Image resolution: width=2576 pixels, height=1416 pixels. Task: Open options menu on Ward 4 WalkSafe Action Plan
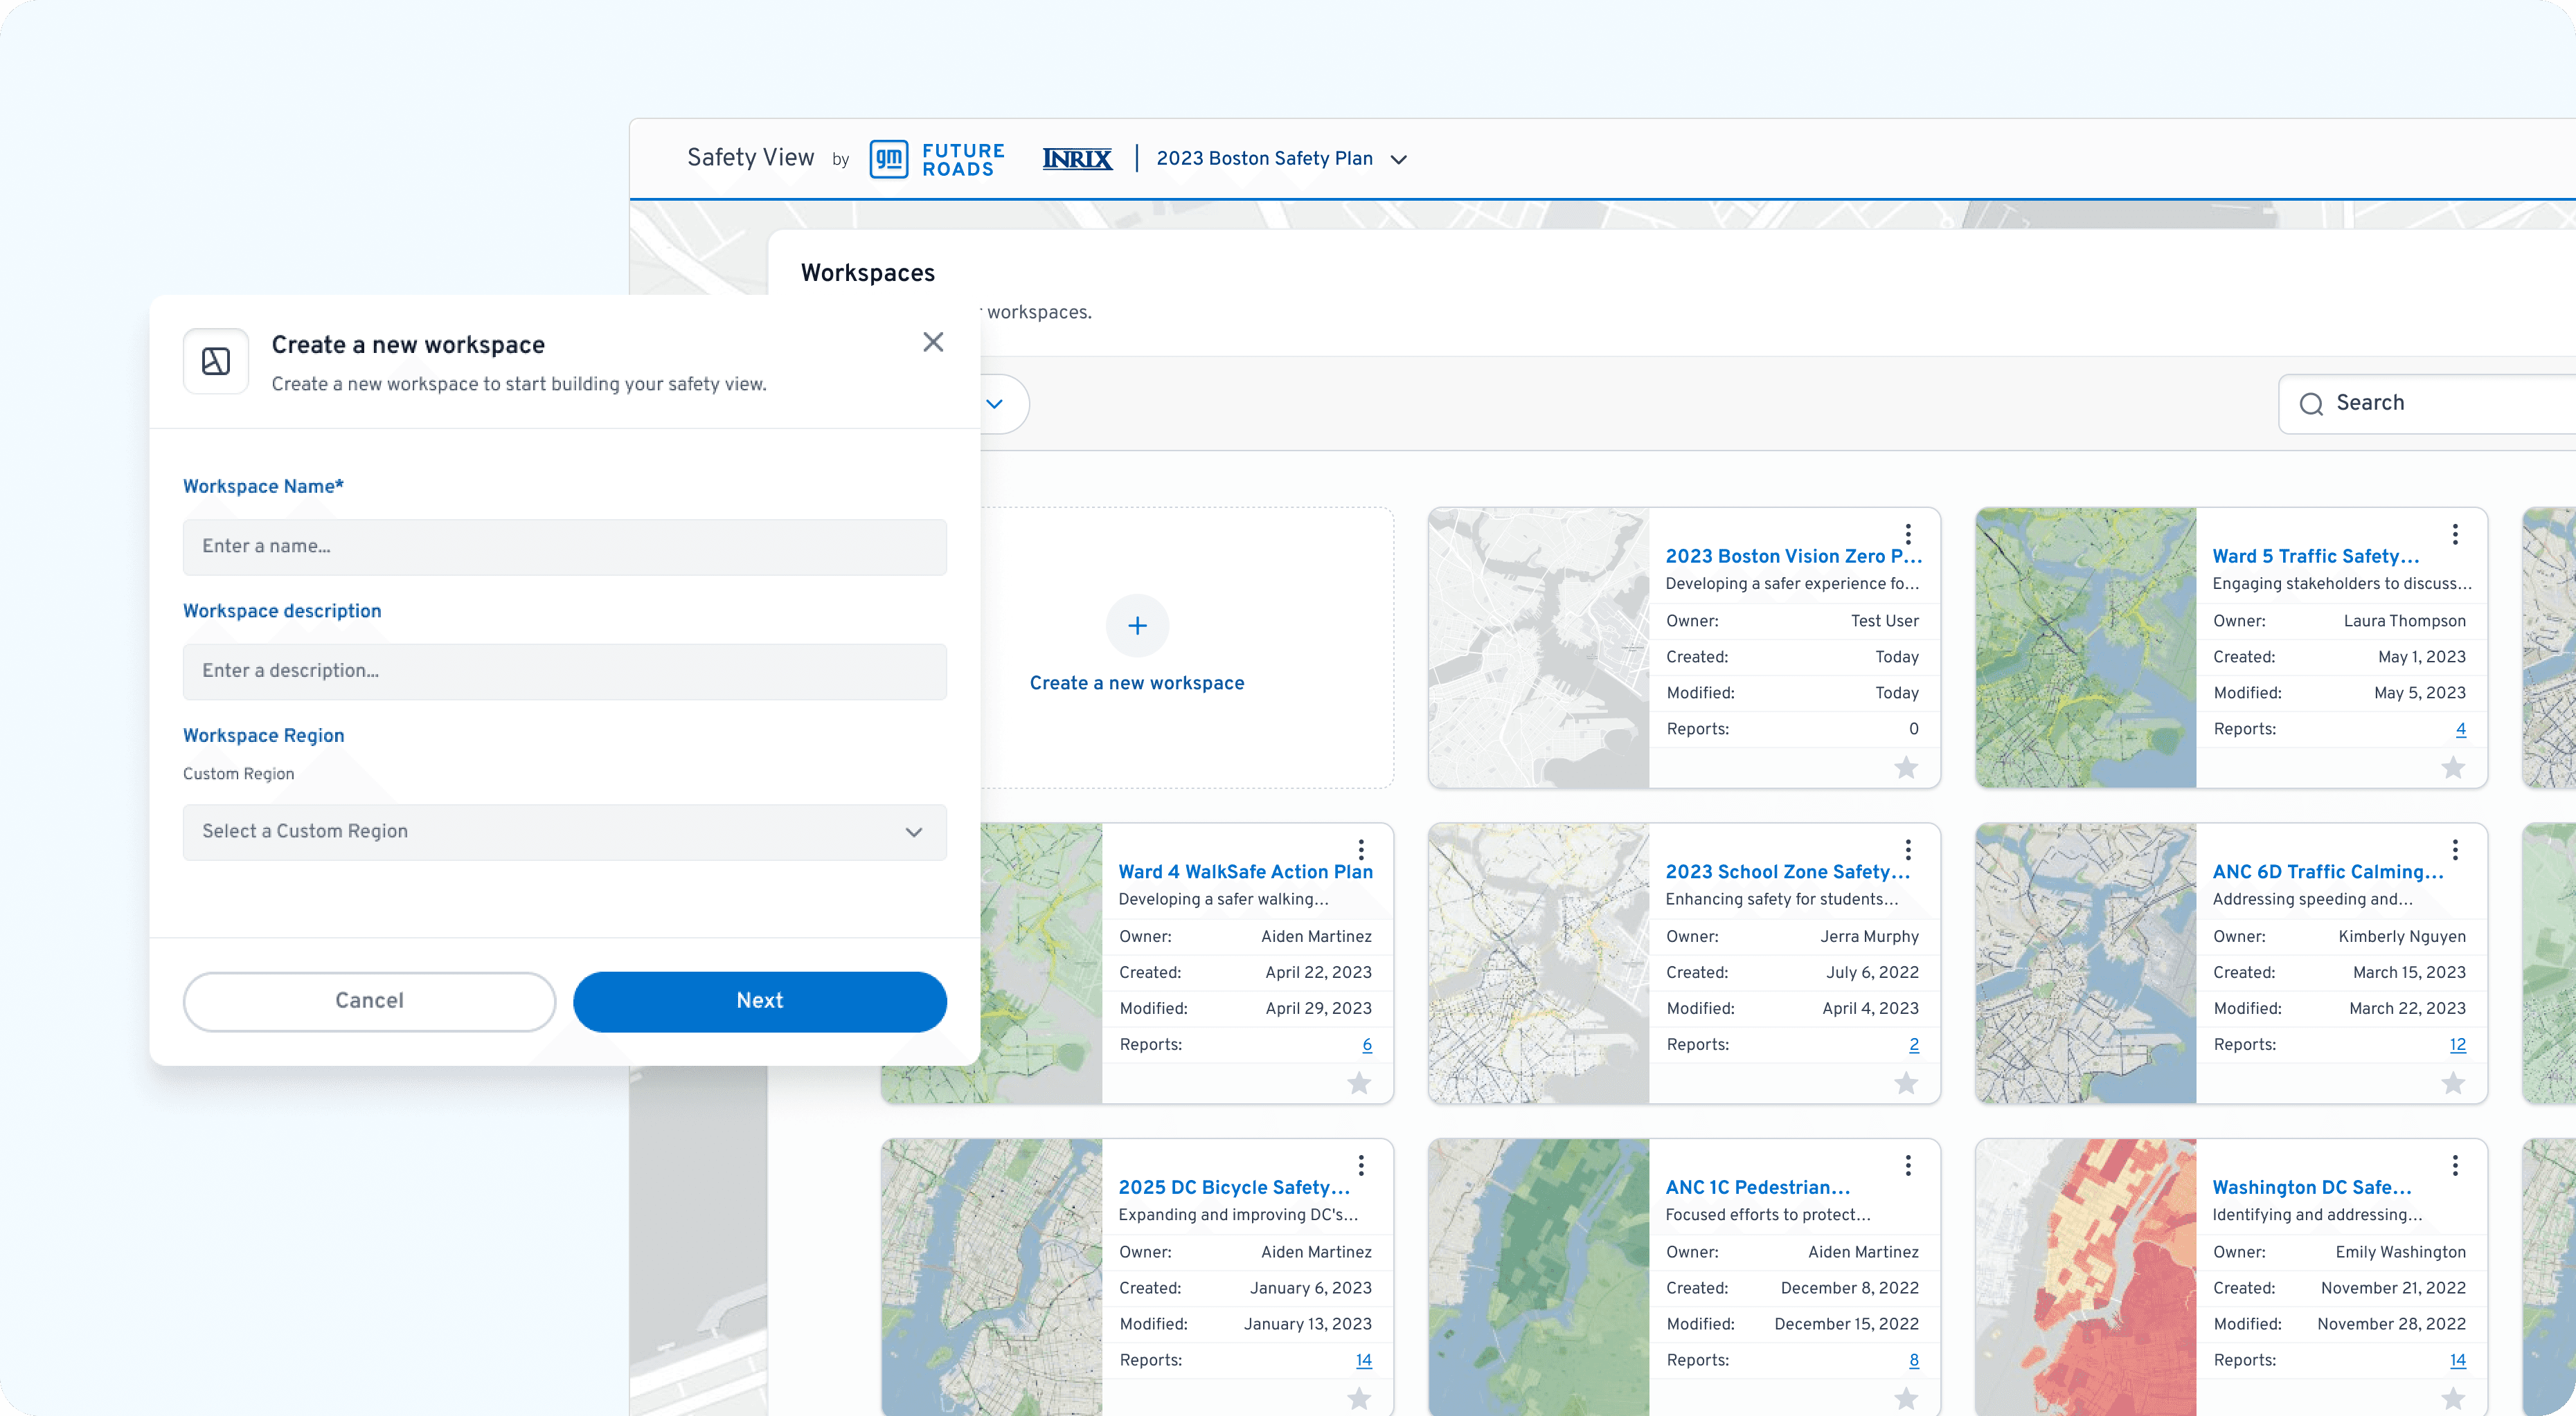[x=1361, y=849]
